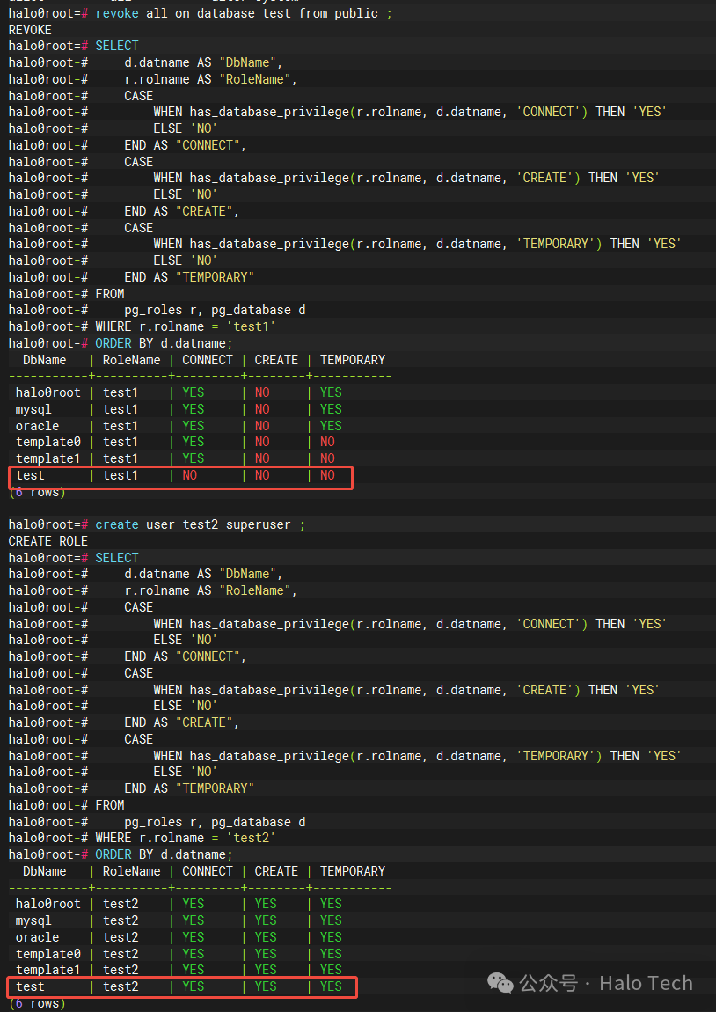Viewport: 716px width, 1012px height.
Task: Click the TEMPORARY header in second table
Action: coord(352,871)
